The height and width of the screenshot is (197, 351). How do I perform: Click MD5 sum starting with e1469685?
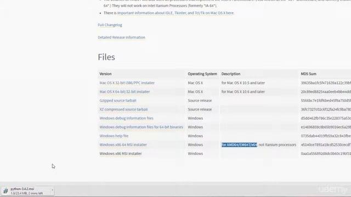[326, 127]
